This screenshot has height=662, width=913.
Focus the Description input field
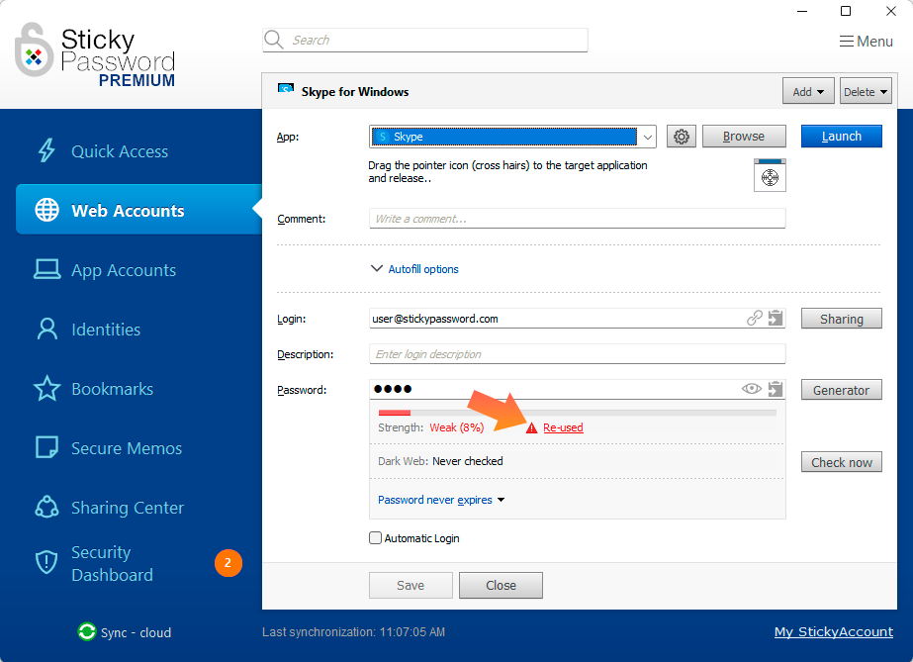pyautogui.click(x=577, y=354)
